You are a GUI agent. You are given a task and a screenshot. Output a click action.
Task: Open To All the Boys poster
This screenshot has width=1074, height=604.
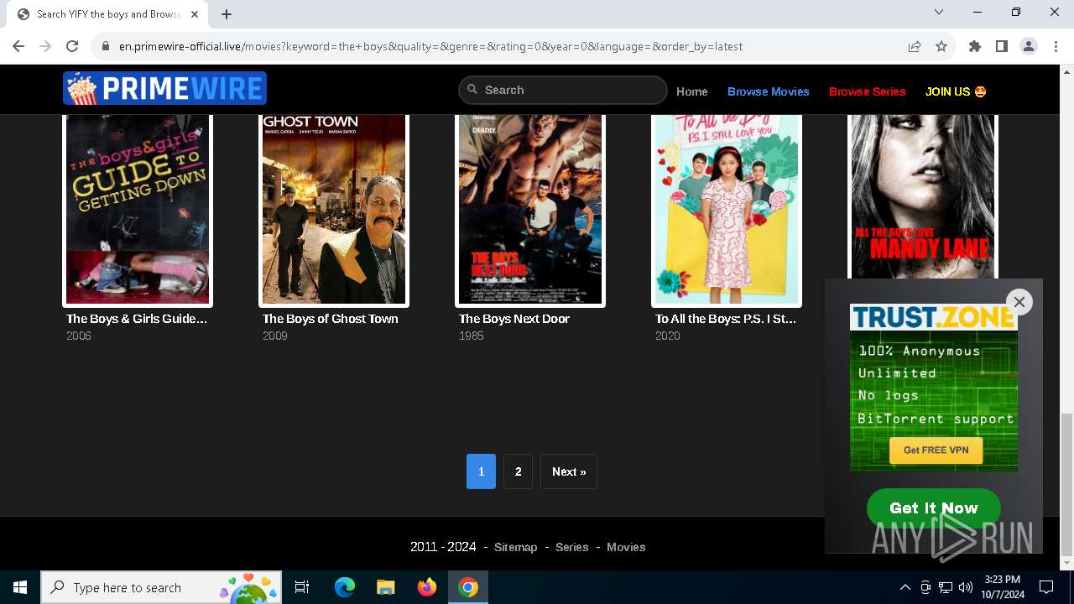[x=727, y=210]
